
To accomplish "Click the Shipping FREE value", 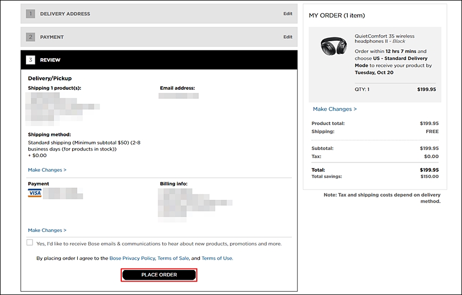I will 432,131.
